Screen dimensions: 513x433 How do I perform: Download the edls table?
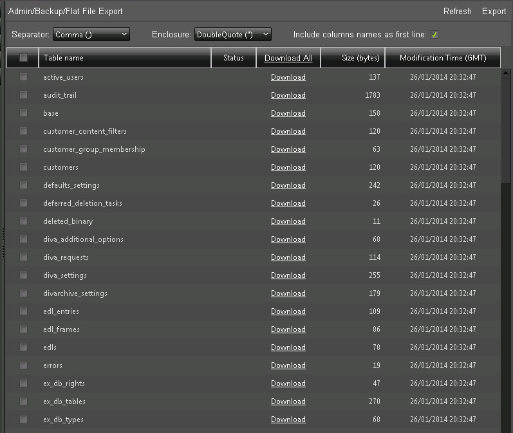288,347
